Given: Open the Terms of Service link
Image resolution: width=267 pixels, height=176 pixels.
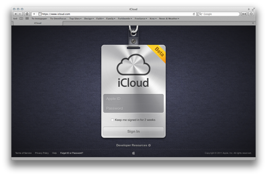Looking at the screenshot, I should click(x=24, y=153).
